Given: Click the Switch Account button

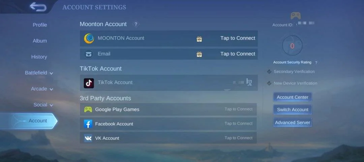Looking at the screenshot, I should [x=293, y=110].
